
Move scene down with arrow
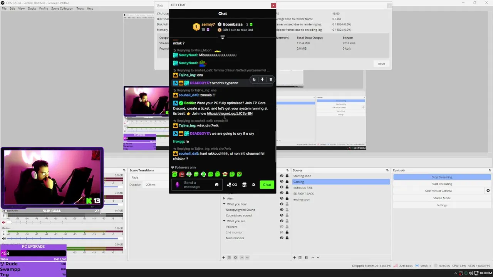click(x=318, y=257)
